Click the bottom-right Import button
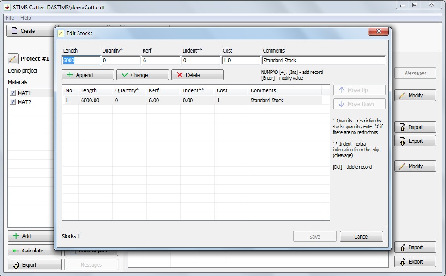 click(x=415, y=247)
